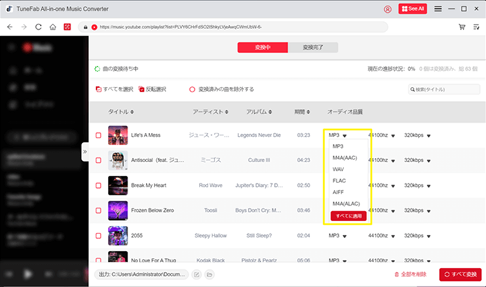Check the box next to Break My Heart
Screen dimensions: 486x287
point(98,185)
